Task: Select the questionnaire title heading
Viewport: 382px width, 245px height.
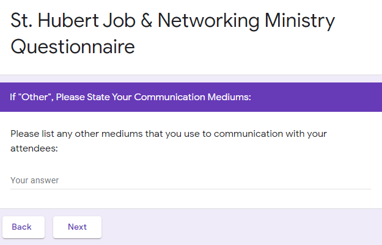Action: pos(172,34)
